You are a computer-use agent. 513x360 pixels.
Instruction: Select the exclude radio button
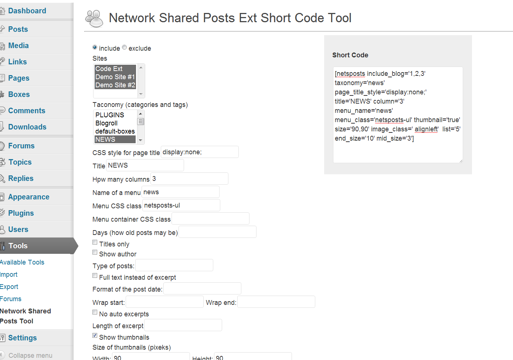125,47
